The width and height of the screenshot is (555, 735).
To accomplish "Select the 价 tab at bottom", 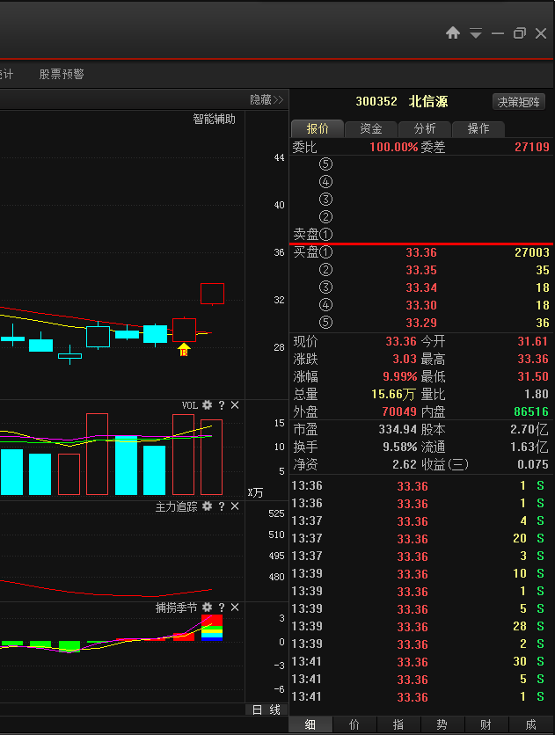I will [354, 724].
